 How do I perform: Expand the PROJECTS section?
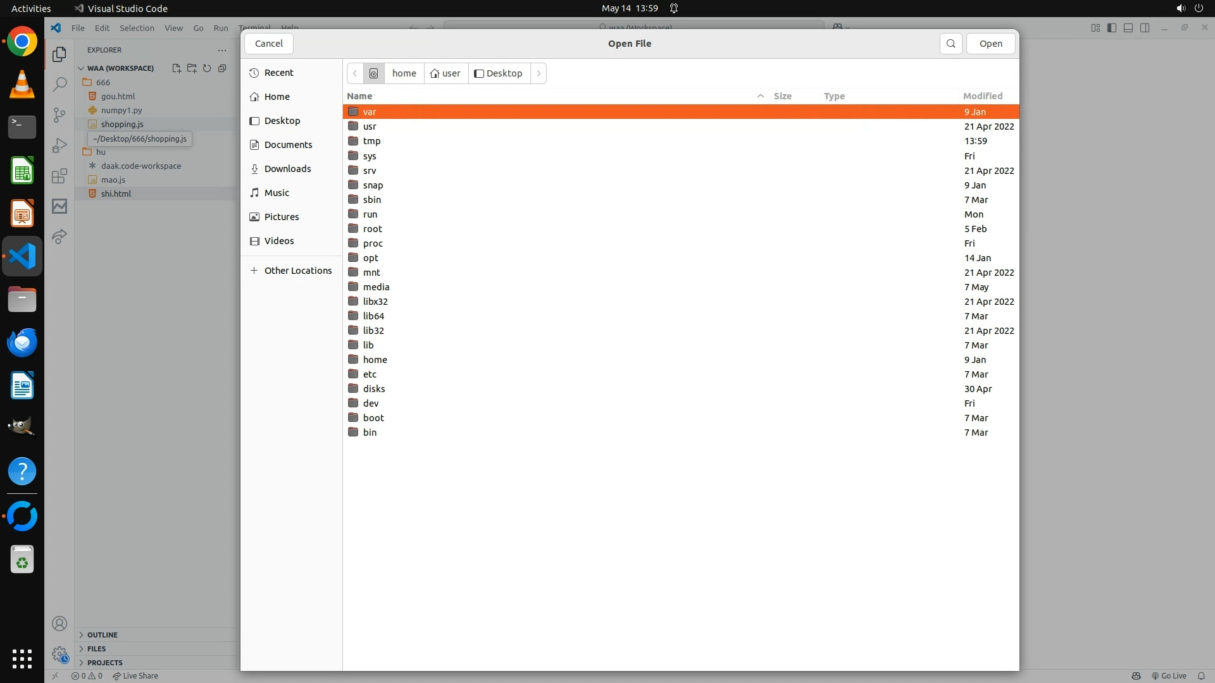[105, 662]
